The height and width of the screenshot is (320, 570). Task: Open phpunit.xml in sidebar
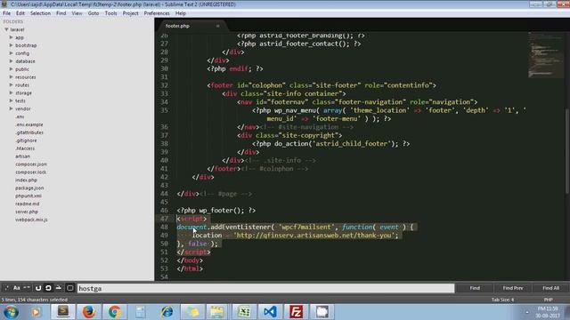(28, 196)
